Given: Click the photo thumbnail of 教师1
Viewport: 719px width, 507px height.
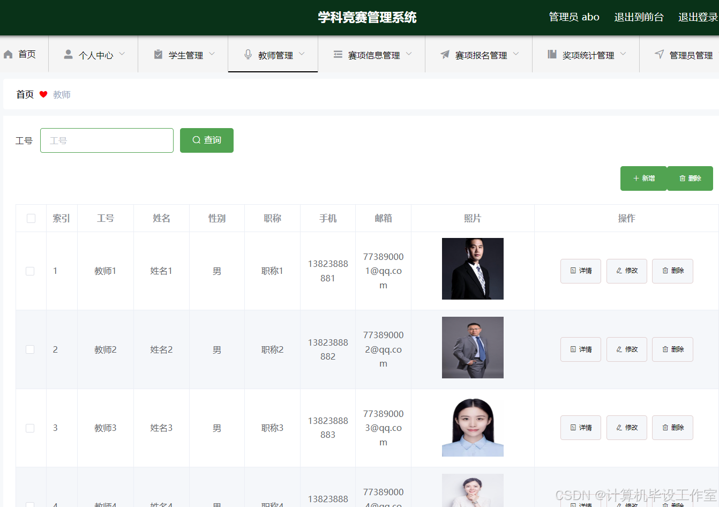Looking at the screenshot, I should point(473,269).
